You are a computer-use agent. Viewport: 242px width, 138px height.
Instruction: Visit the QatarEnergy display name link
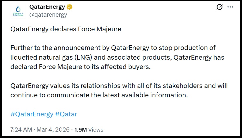47,7
